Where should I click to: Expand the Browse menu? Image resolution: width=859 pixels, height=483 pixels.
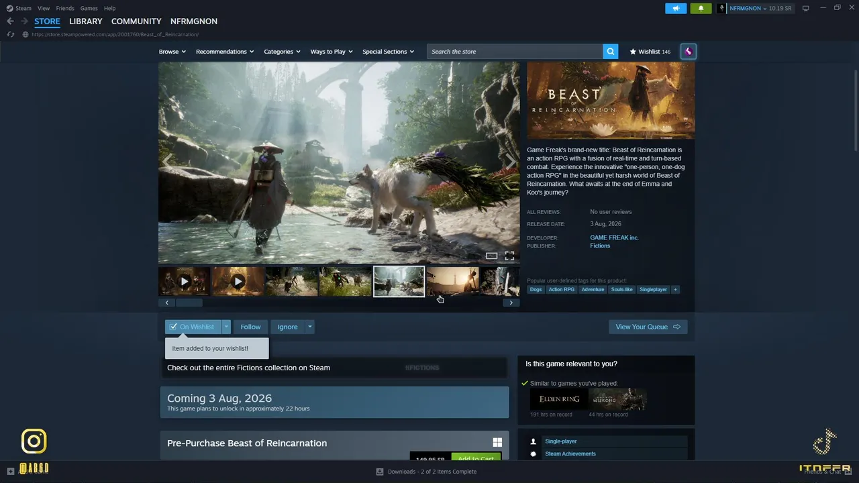[172, 52]
